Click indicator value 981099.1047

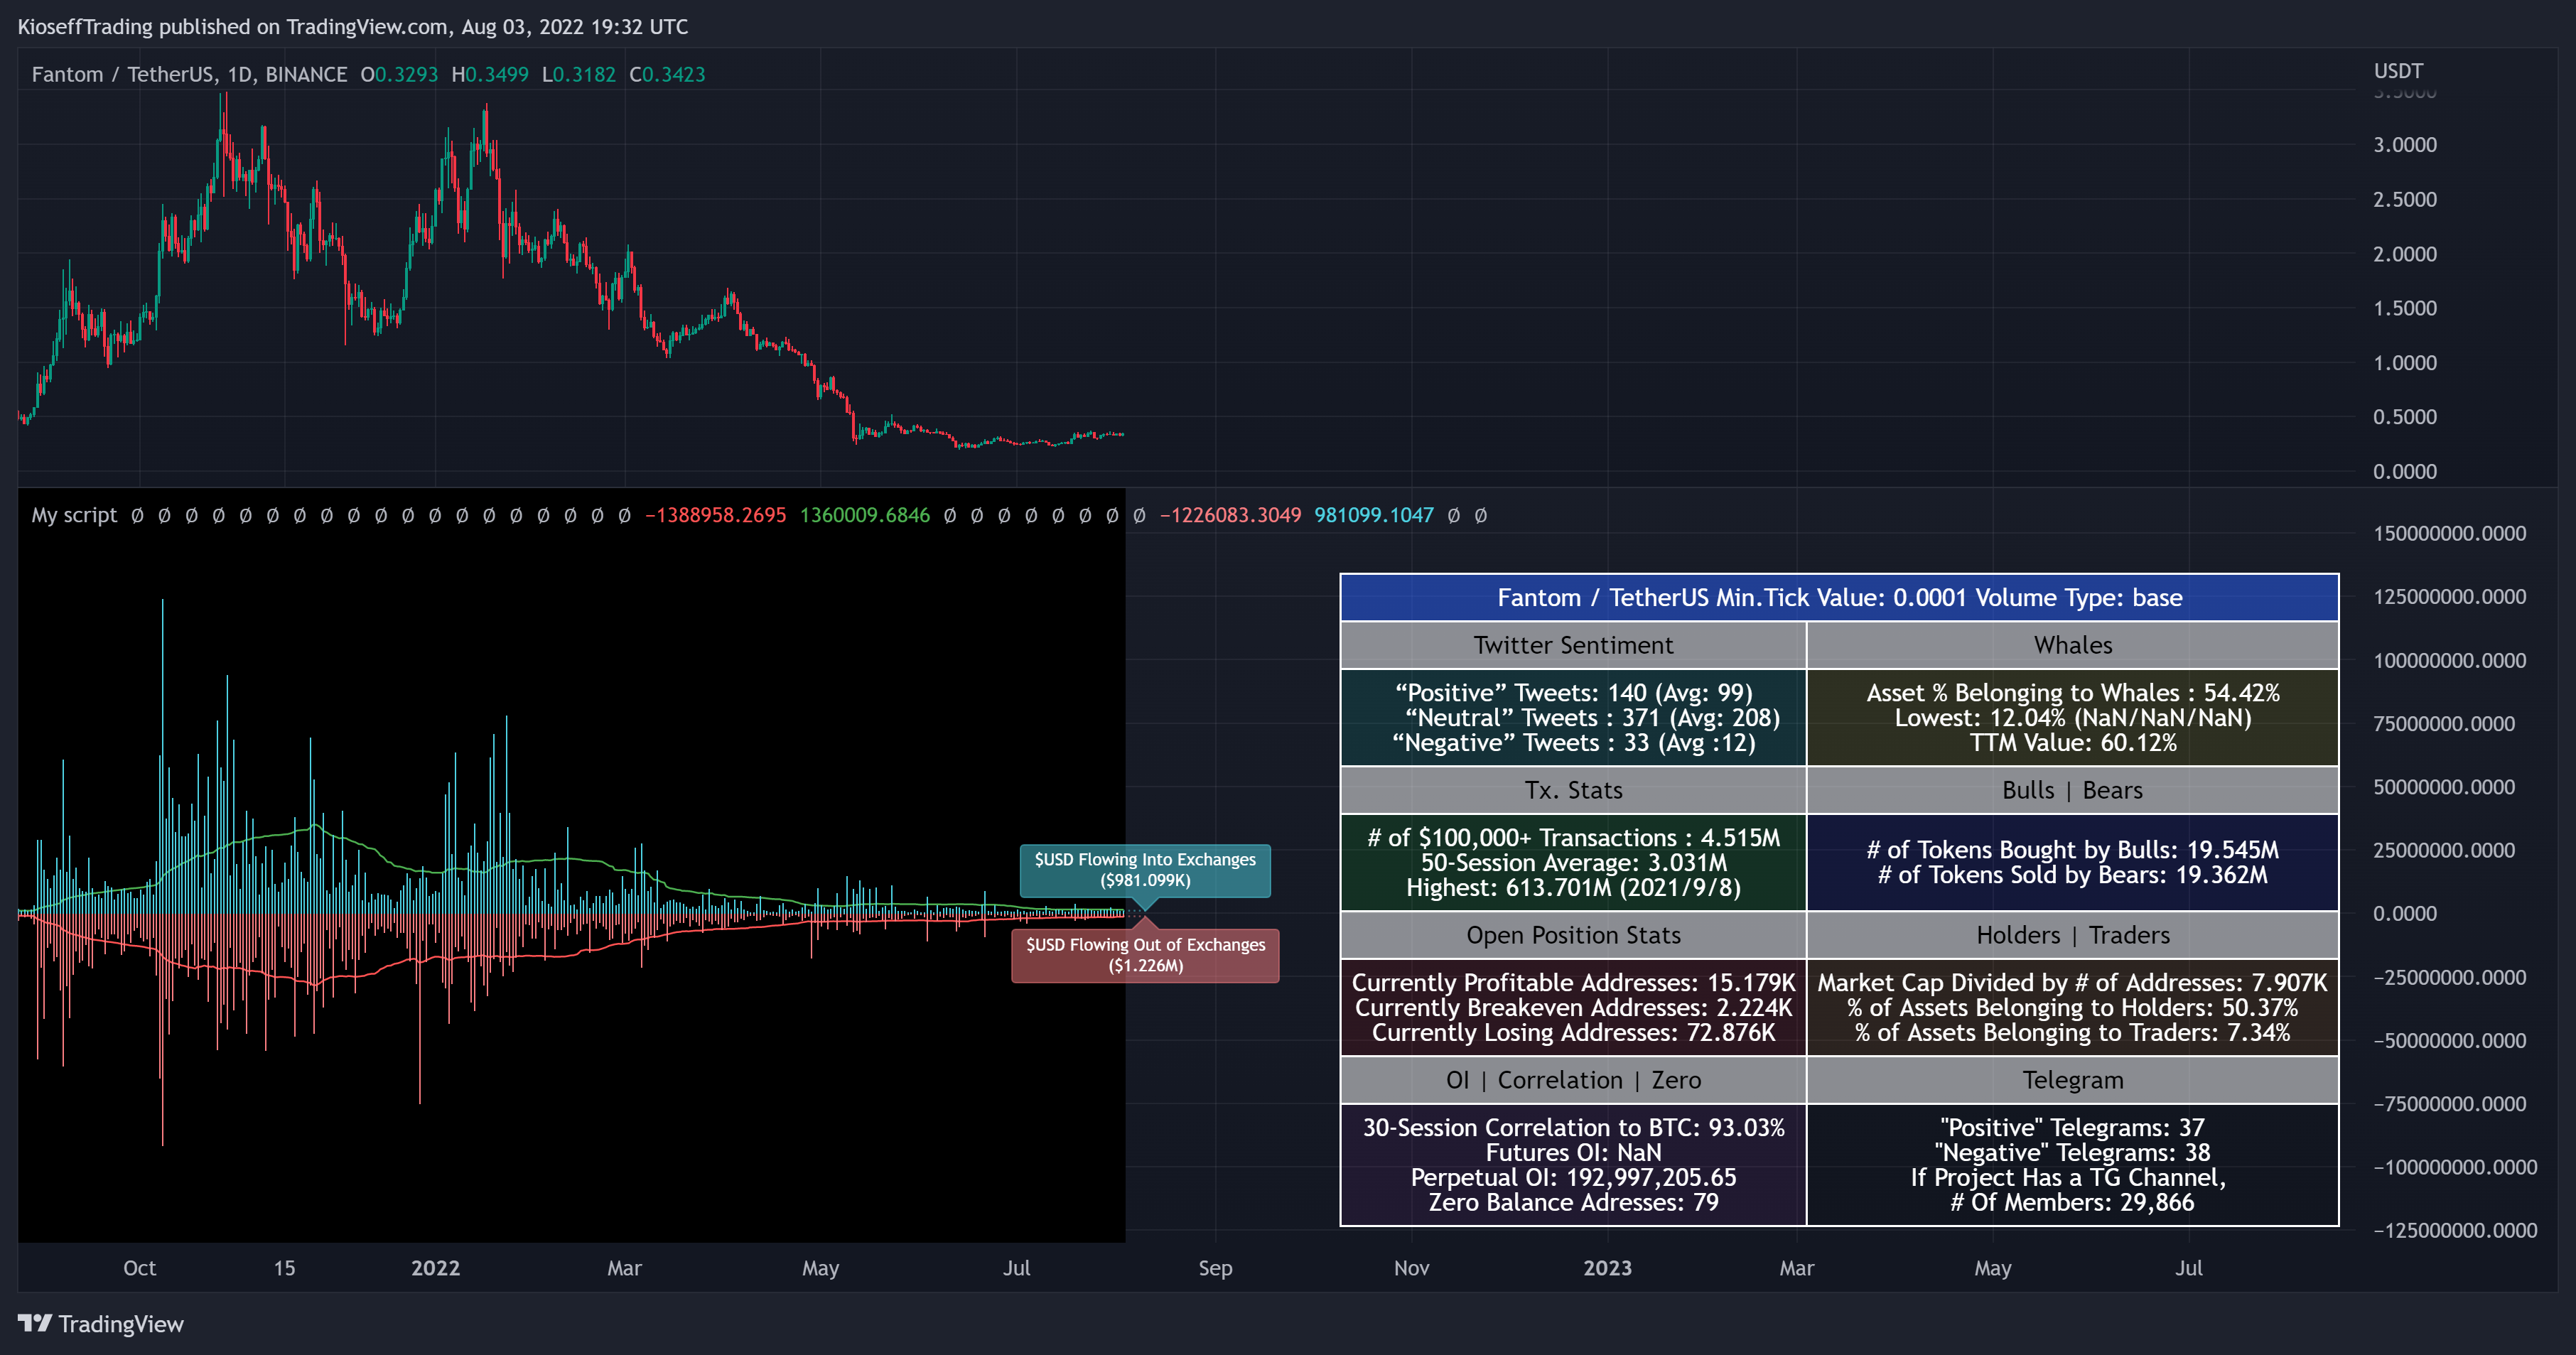coord(1374,515)
